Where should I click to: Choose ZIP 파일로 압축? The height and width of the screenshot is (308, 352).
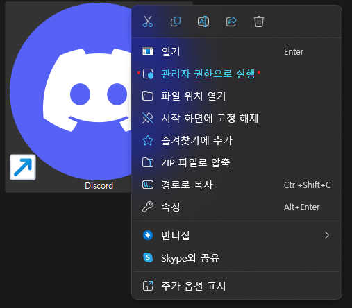[237, 162]
